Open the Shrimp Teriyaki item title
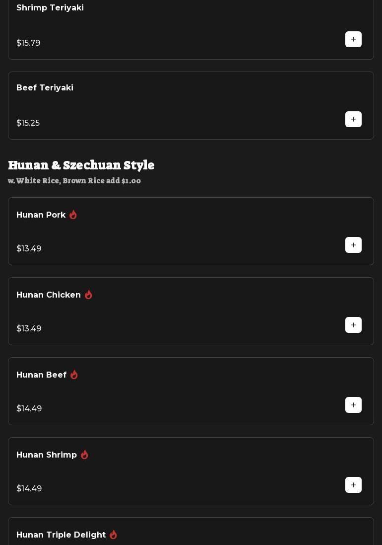 click(50, 8)
